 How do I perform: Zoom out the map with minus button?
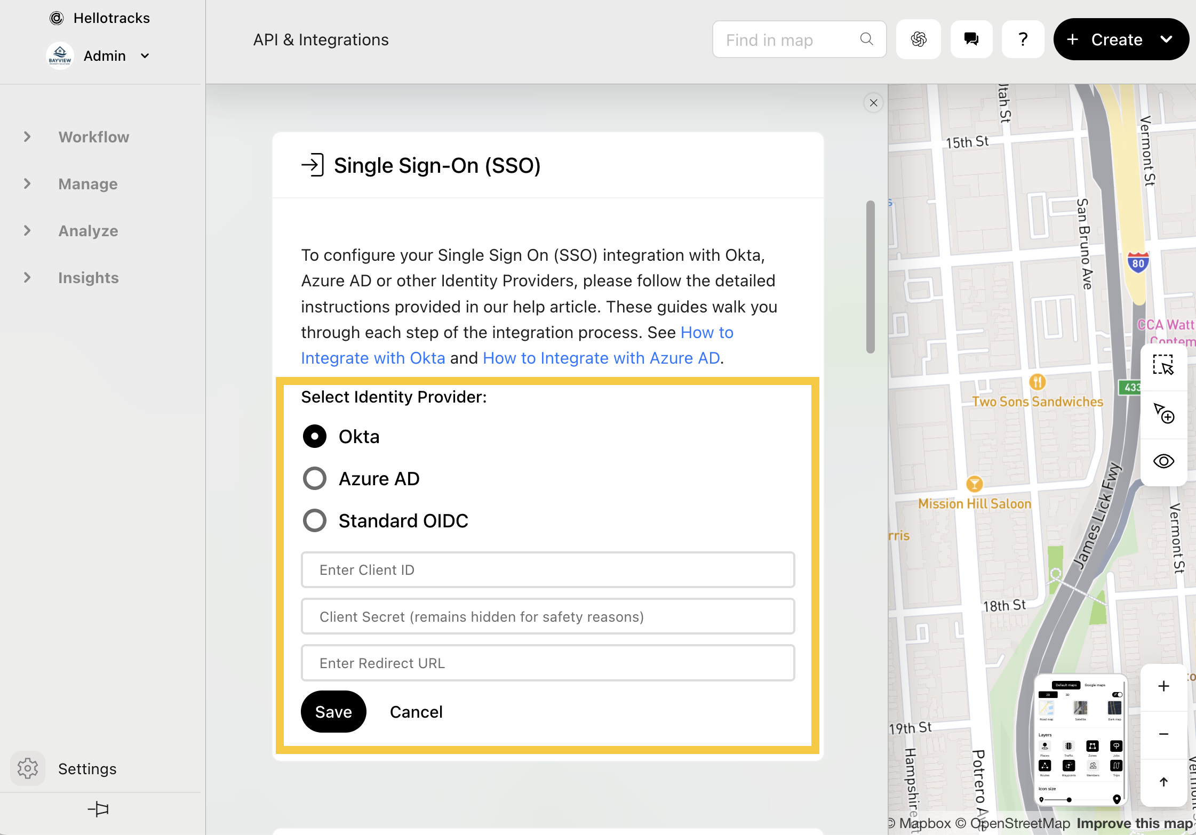pyautogui.click(x=1163, y=734)
